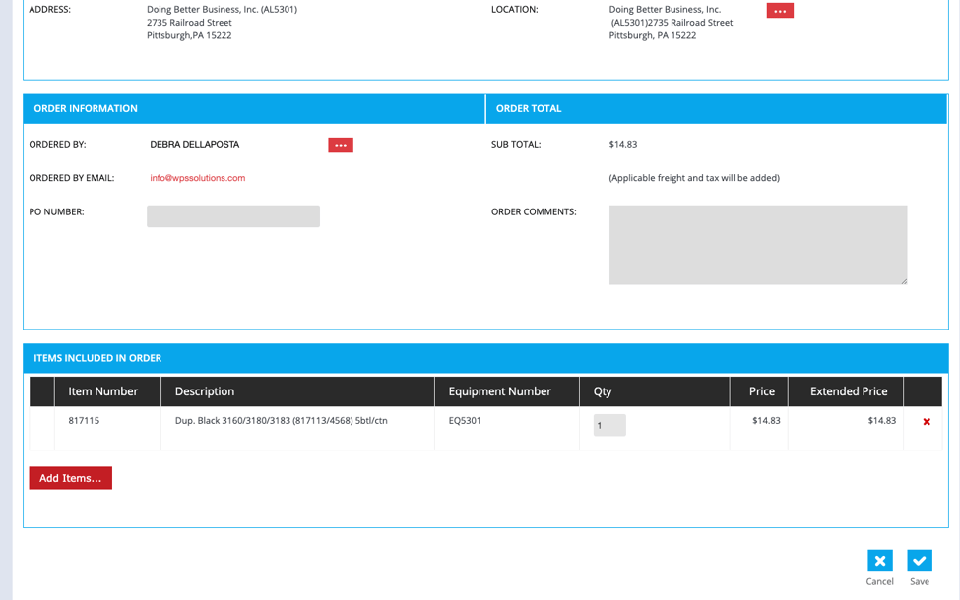
Task: Open the Ordered By ellipsis button
Action: pos(341,145)
